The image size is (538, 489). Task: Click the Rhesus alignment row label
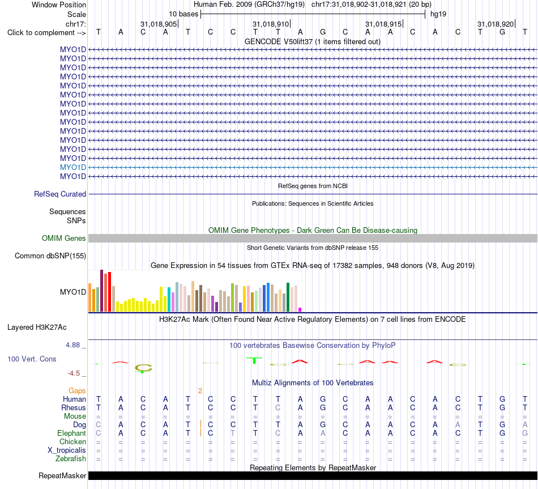pyautogui.click(x=74, y=407)
